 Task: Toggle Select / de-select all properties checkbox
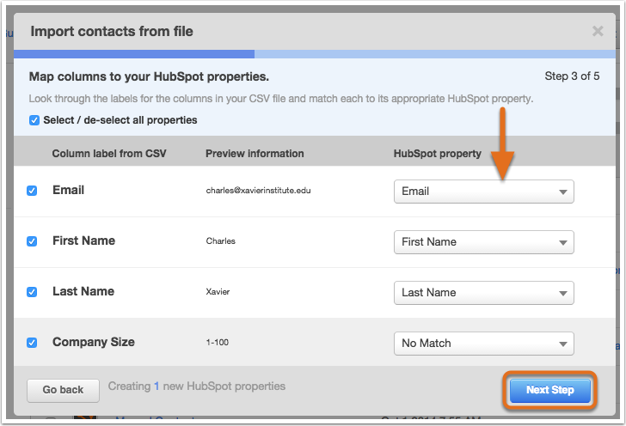(34, 120)
